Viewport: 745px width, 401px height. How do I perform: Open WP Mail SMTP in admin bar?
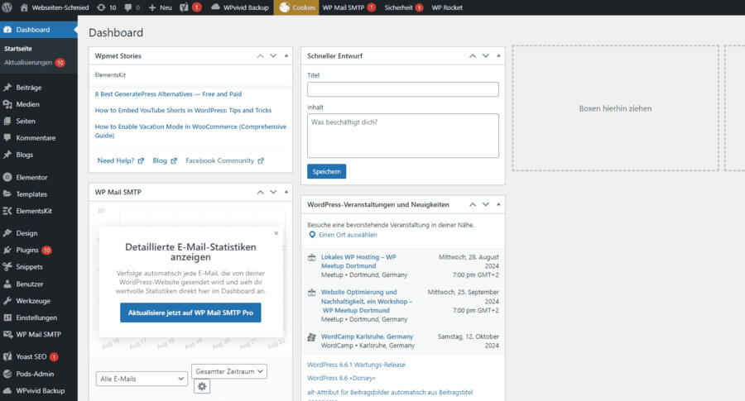click(348, 7)
